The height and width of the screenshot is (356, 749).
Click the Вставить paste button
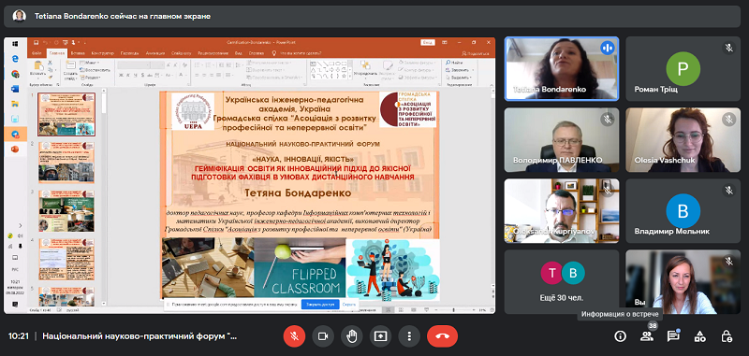tap(37, 70)
